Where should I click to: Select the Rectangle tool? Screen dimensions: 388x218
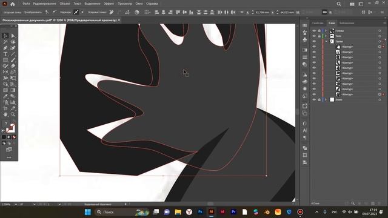5,60
